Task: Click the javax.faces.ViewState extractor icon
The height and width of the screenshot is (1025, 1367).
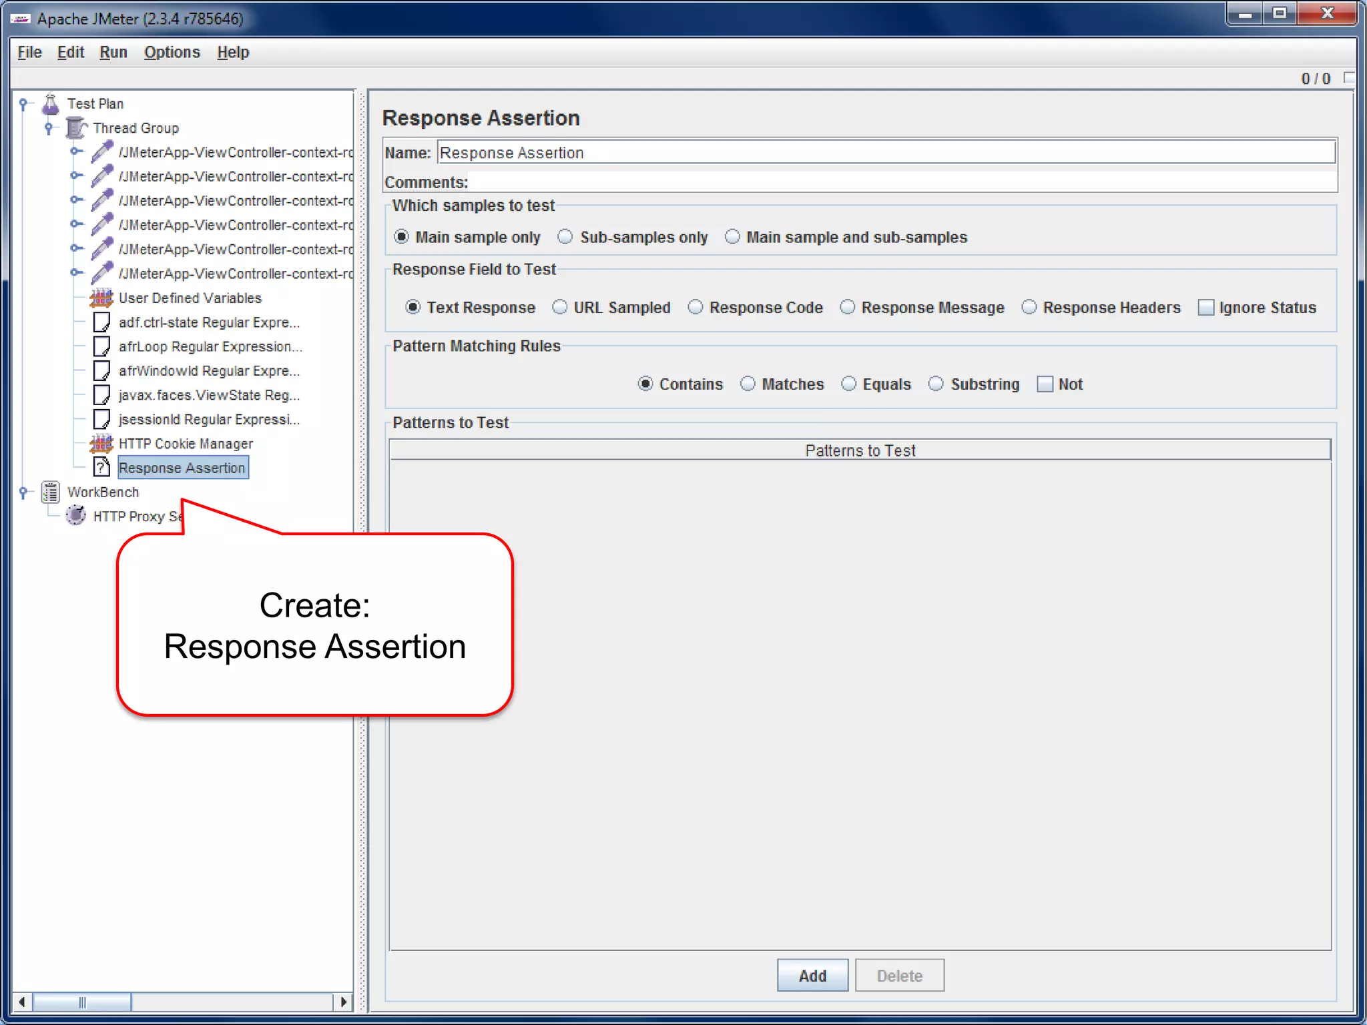Action: click(x=101, y=395)
